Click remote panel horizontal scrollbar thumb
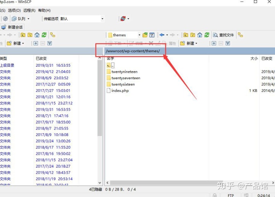275x197 pixels. [167, 183]
